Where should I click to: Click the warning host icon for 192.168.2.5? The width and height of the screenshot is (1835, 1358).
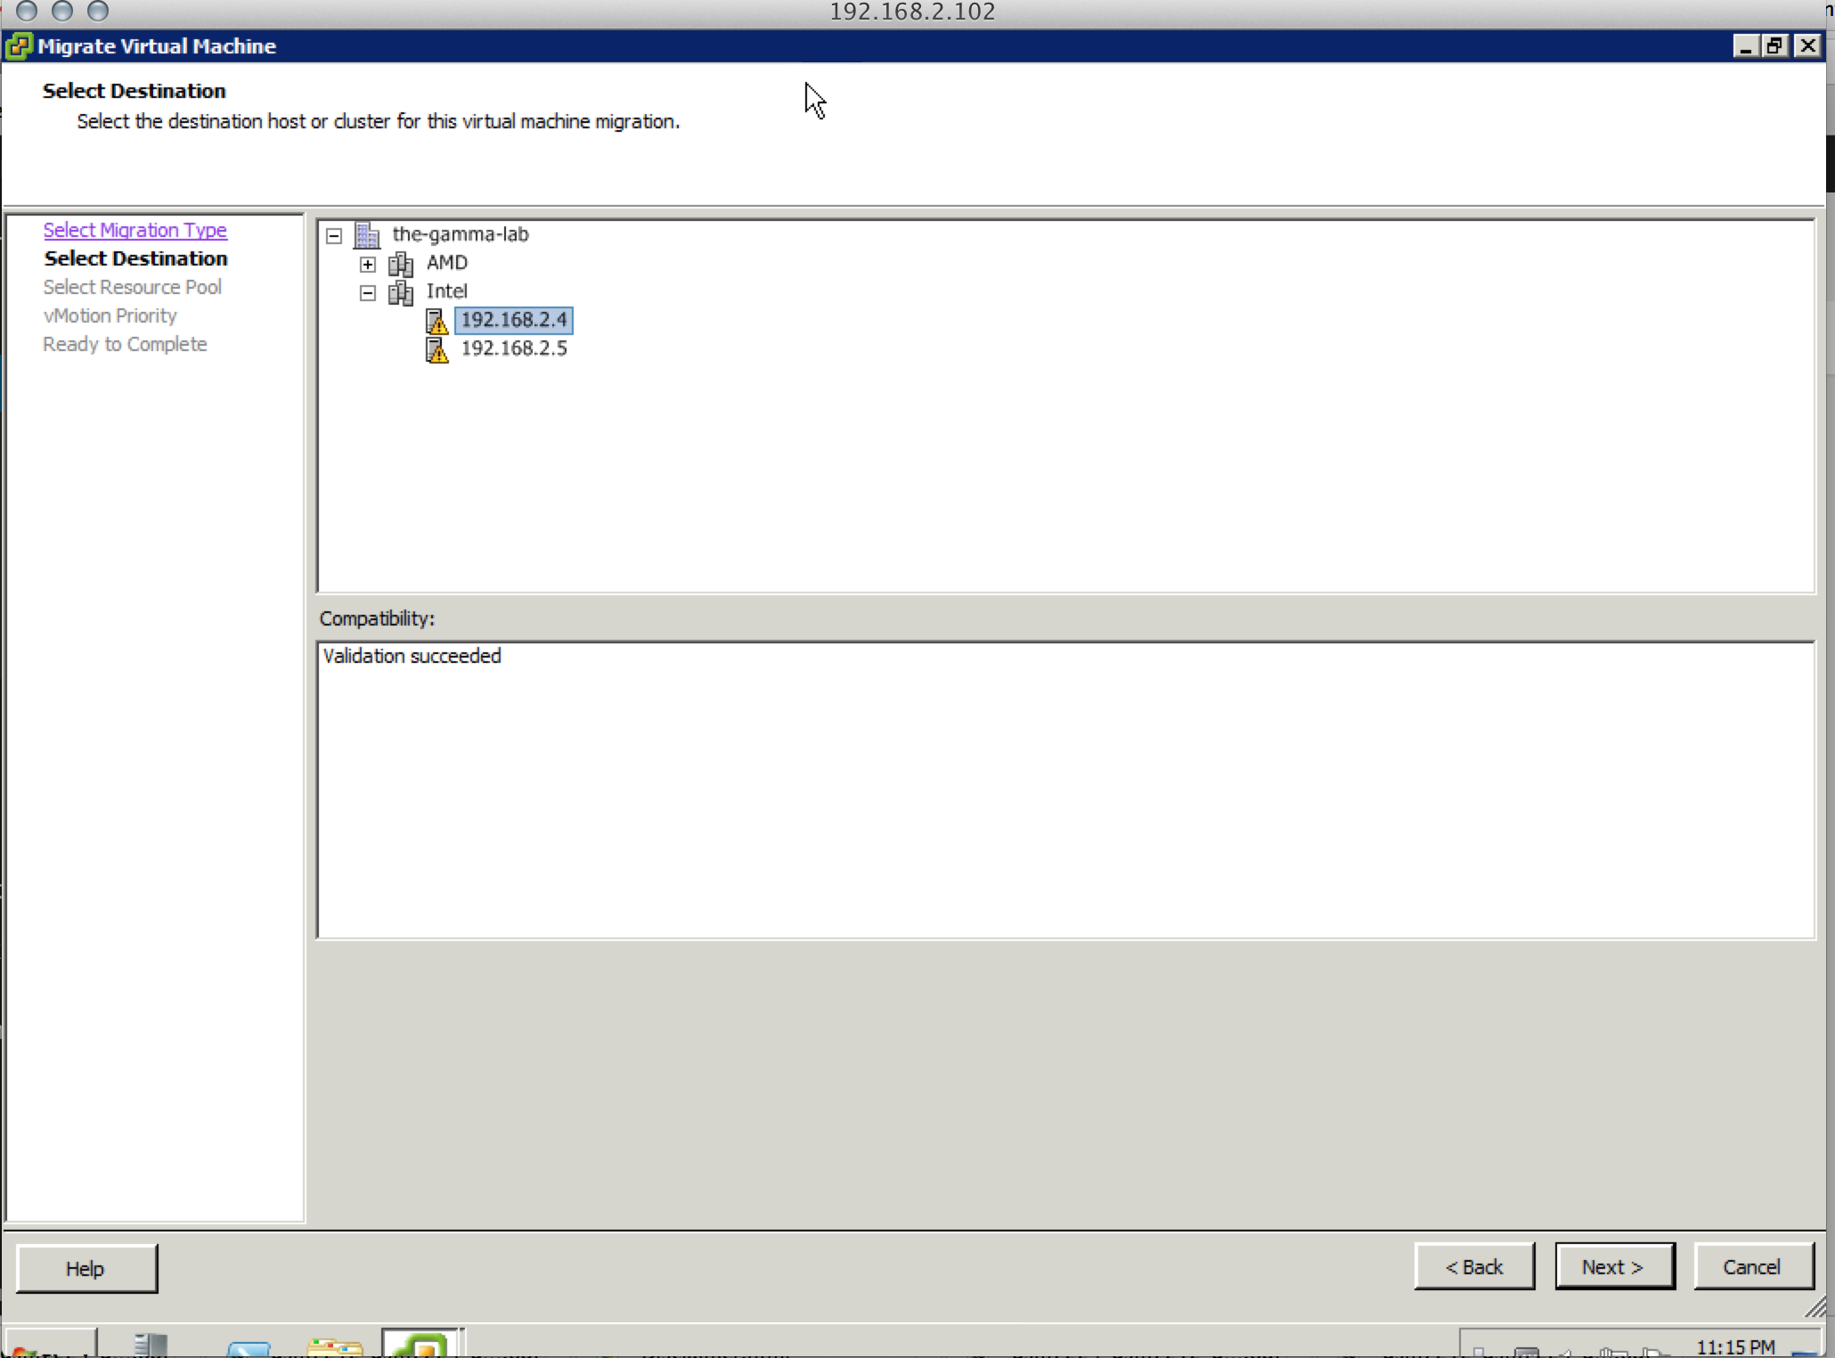pos(436,349)
